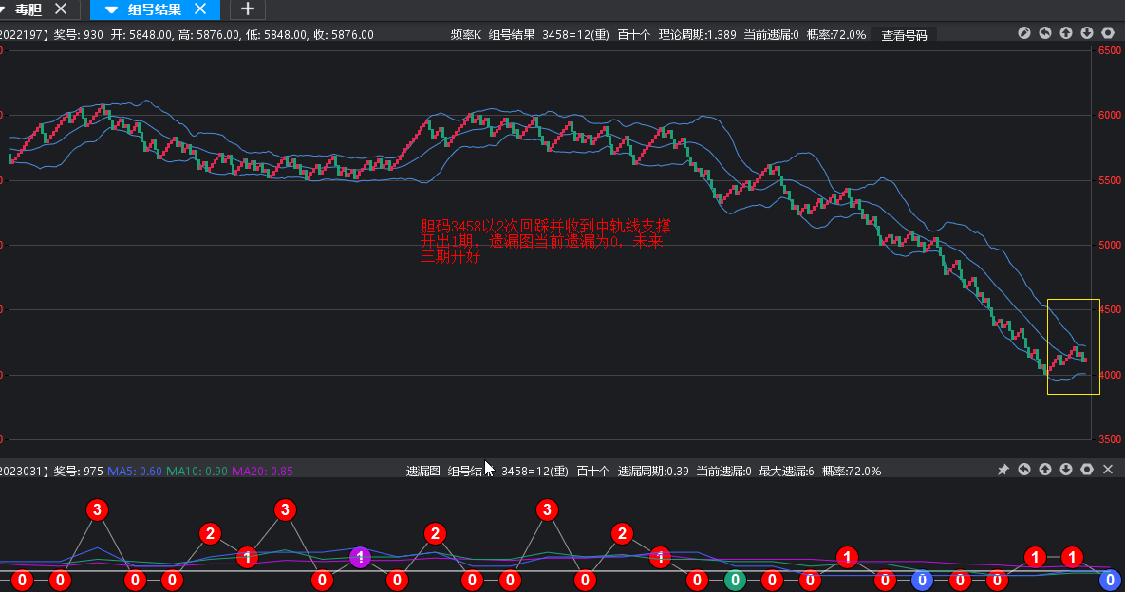This screenshot has width=1125, height=592.
Task: Click the up arrow icon in the 遗漏图 panel header
Action: pyautogui.click(x=1045, y=470)
